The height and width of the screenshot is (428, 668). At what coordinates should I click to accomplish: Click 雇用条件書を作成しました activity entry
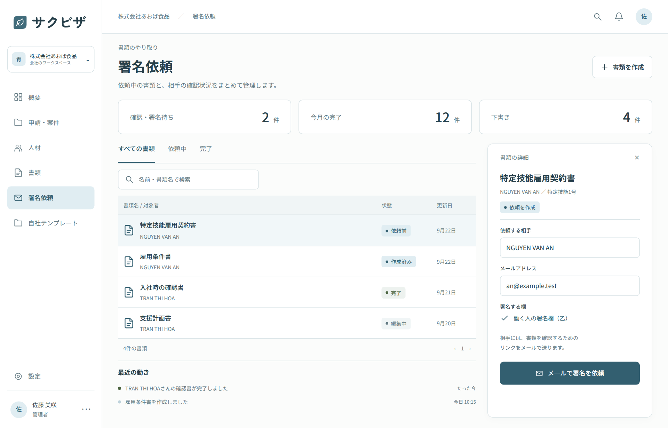[157, 402]
